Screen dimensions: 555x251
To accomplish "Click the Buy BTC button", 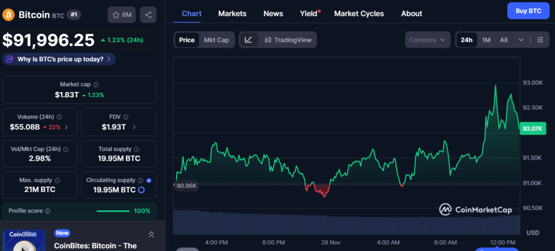I will [x=528, y=11].
